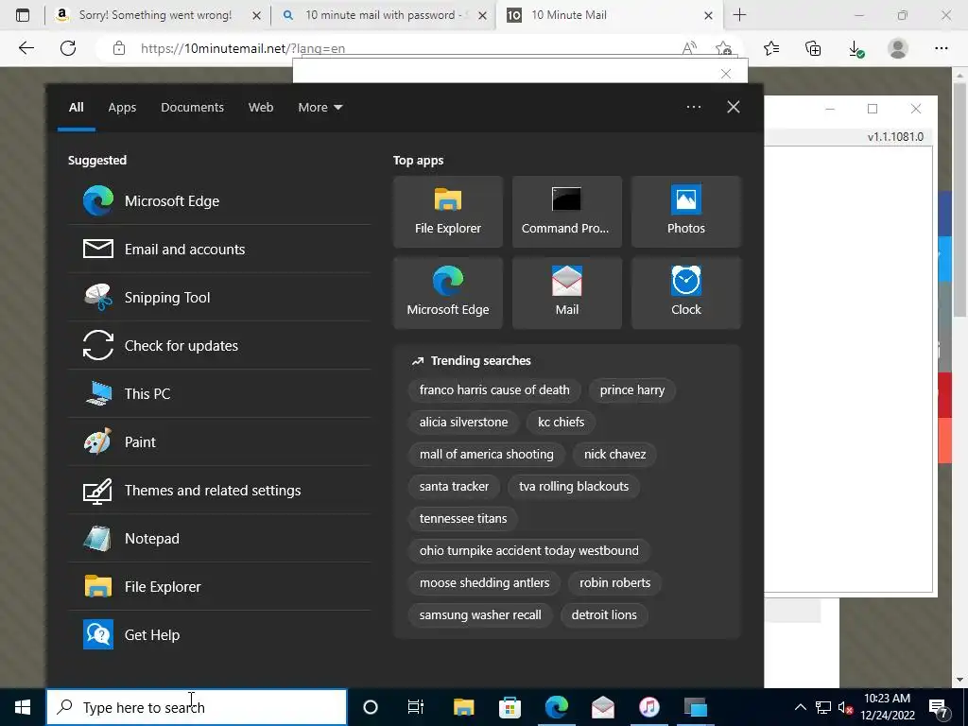This screenshot has width=968, height=726.
Task: Switch to Documents search filter
Action: coord(192,107)
